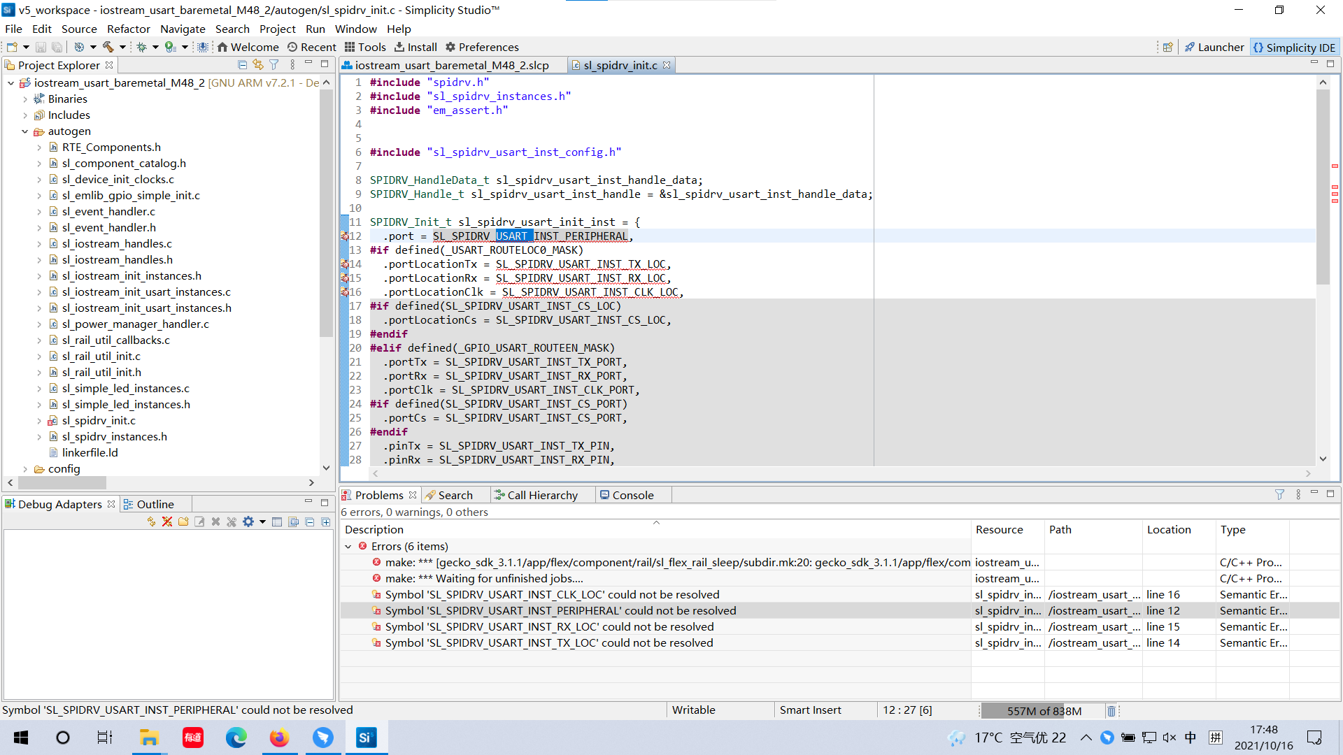The image size is (1343, 755).
Task: Open Preferences using the gear icon
Action: [482, 47]
